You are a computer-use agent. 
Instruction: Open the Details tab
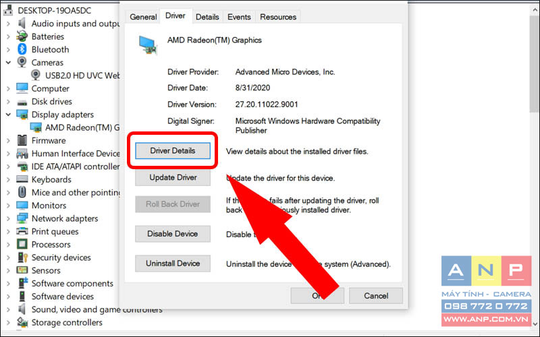point(207,17)
